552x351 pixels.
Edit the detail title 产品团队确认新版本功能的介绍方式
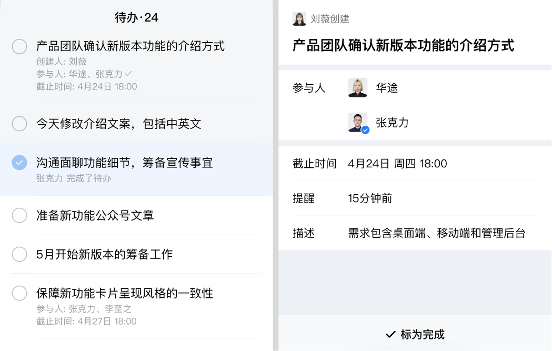point(403,46)
